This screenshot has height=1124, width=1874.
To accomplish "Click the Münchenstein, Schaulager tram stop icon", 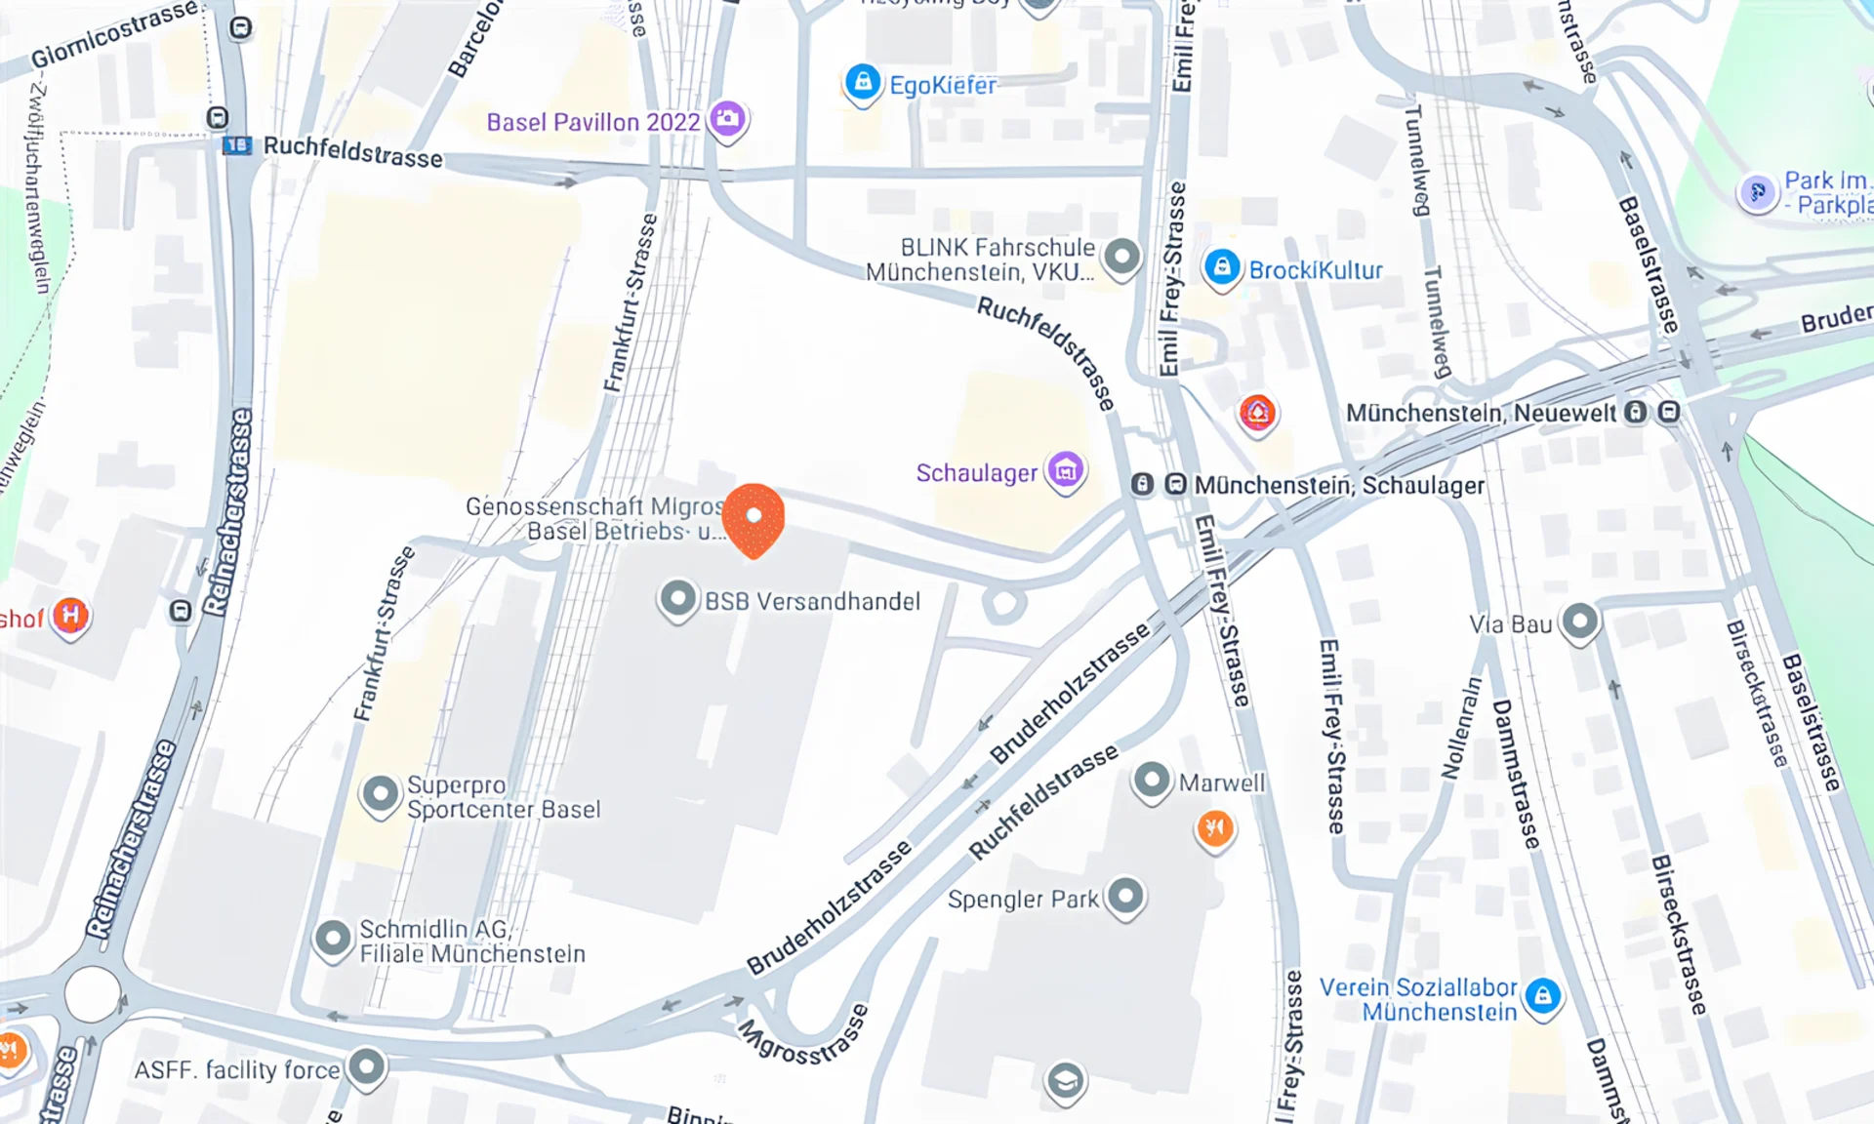I will (1176, 484).
